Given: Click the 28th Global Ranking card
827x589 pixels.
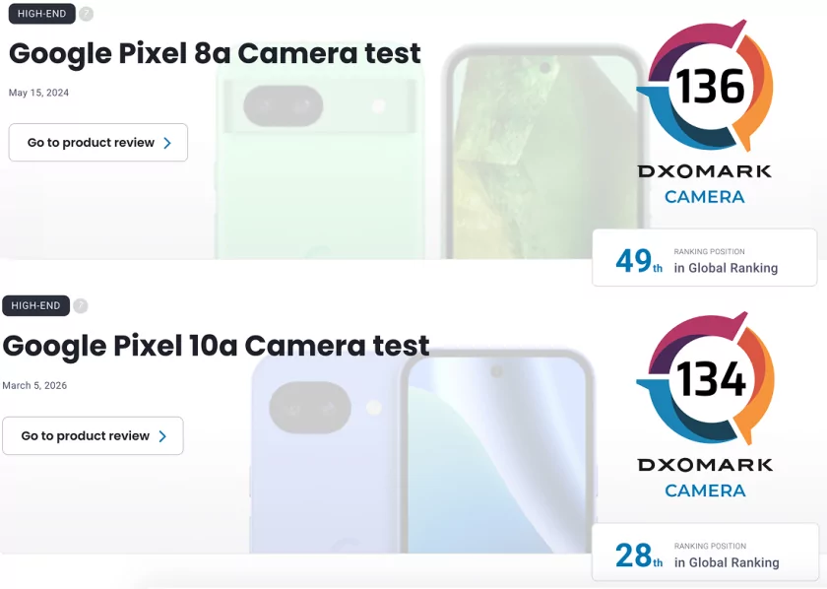Looking at the screenshot, I should coord(705,552).
